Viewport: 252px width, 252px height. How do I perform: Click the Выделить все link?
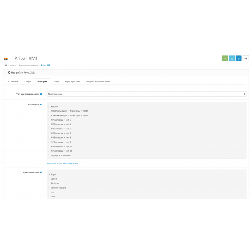pyautogui.click(x=53, y=163)
